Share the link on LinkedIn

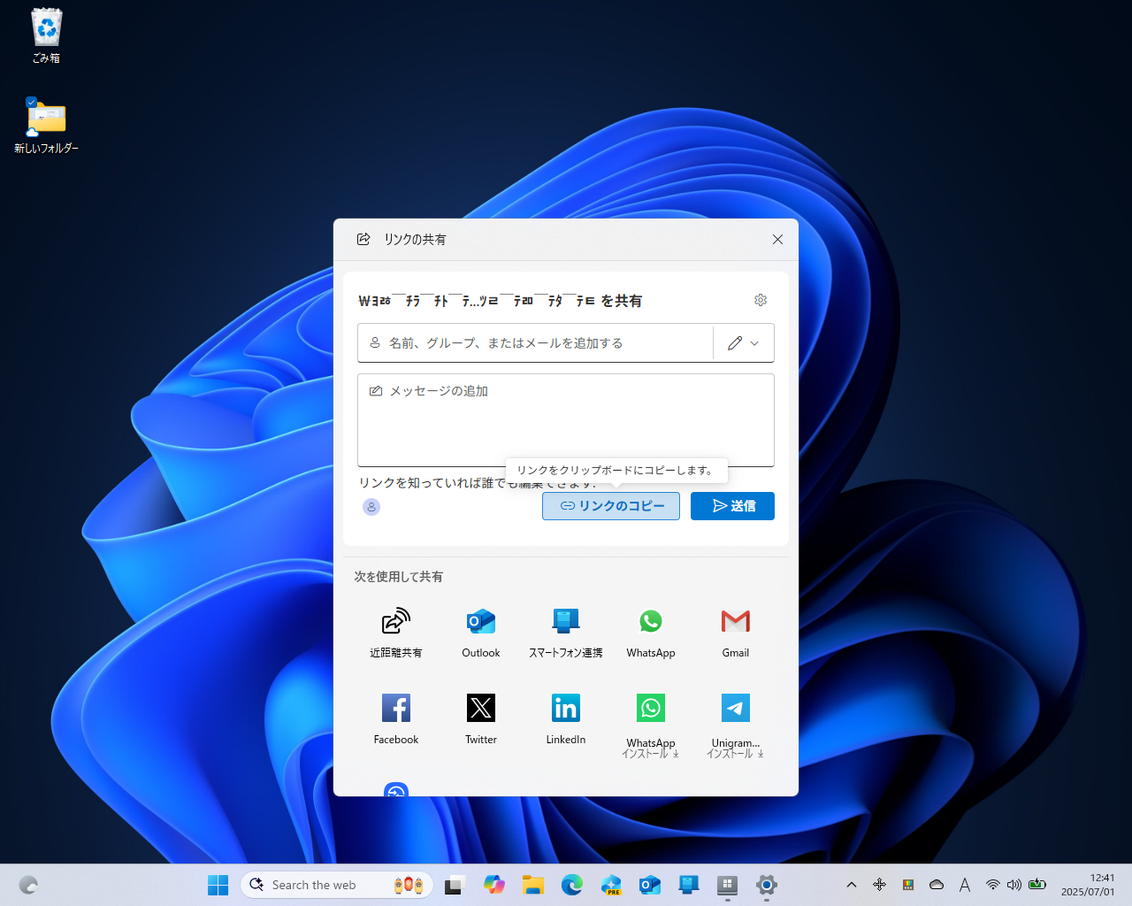[565, 717]
